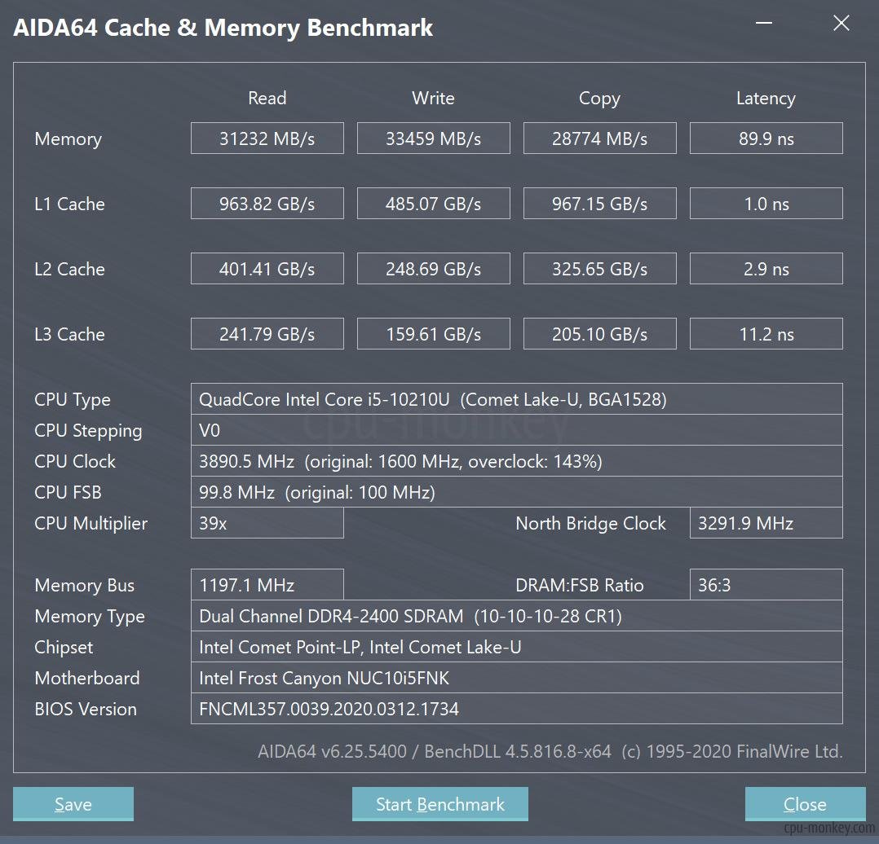879x844 pixels.
Task: Click the L1 Cache row label
Action: point(69,204)
